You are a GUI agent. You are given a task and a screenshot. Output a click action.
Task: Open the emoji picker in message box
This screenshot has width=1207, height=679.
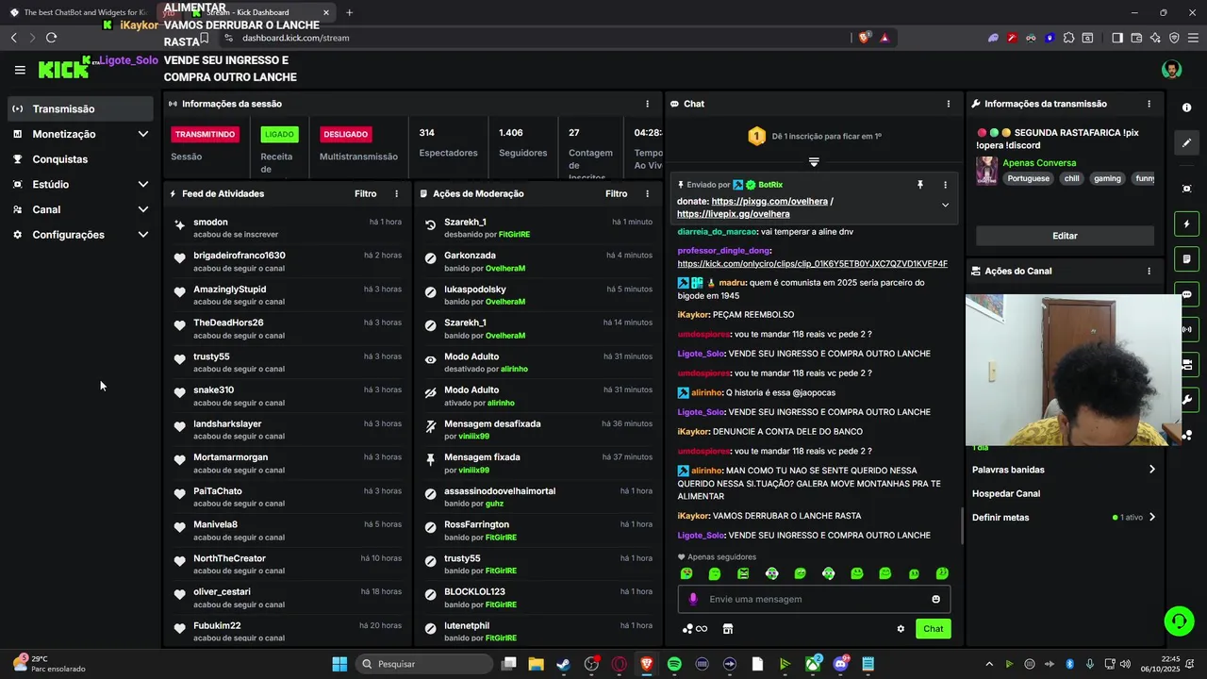point(935,599)
